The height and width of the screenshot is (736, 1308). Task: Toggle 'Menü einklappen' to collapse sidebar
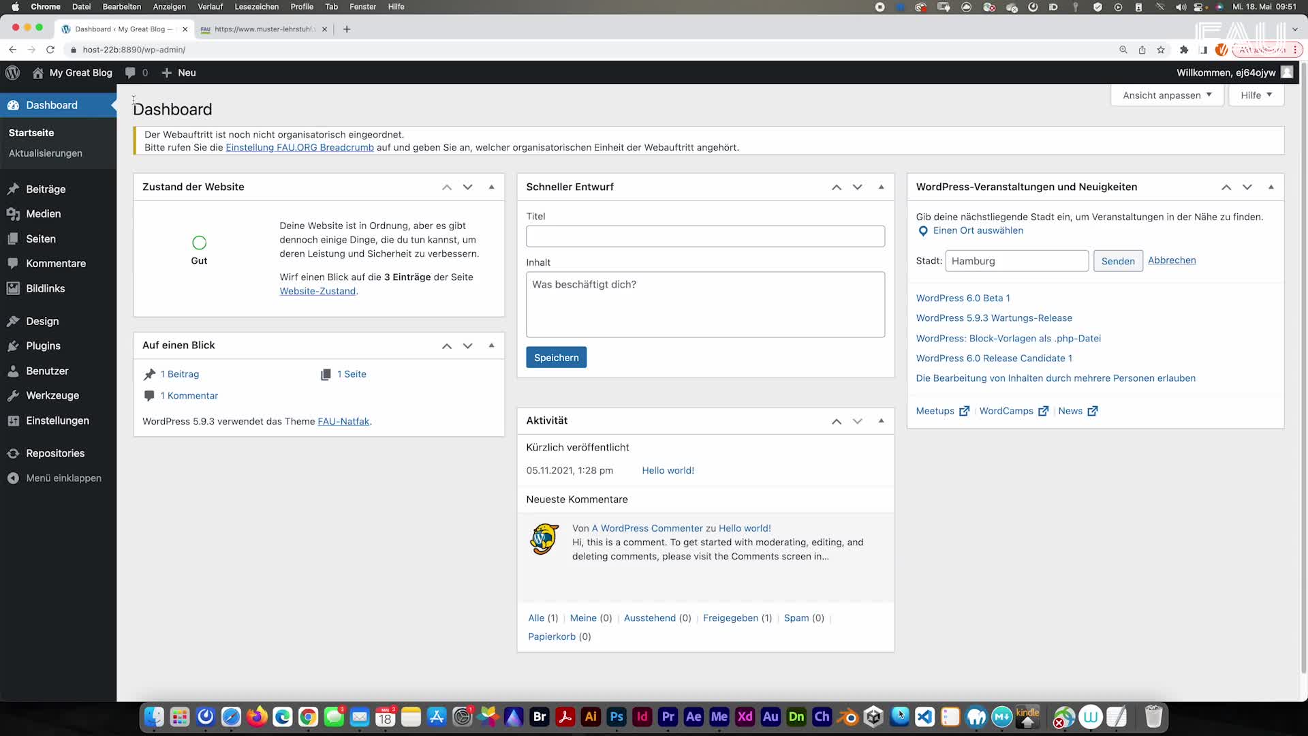54,478
